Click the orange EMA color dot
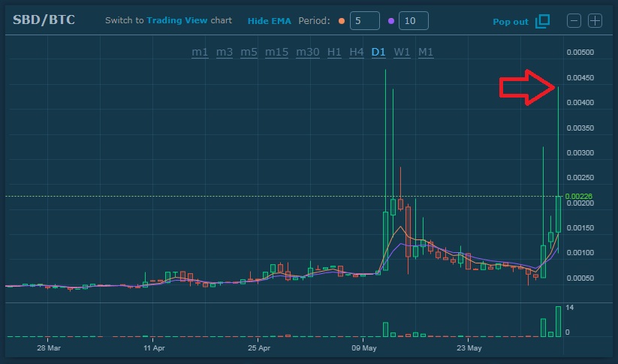Viewport: 618px width, 364px height. 342,21
